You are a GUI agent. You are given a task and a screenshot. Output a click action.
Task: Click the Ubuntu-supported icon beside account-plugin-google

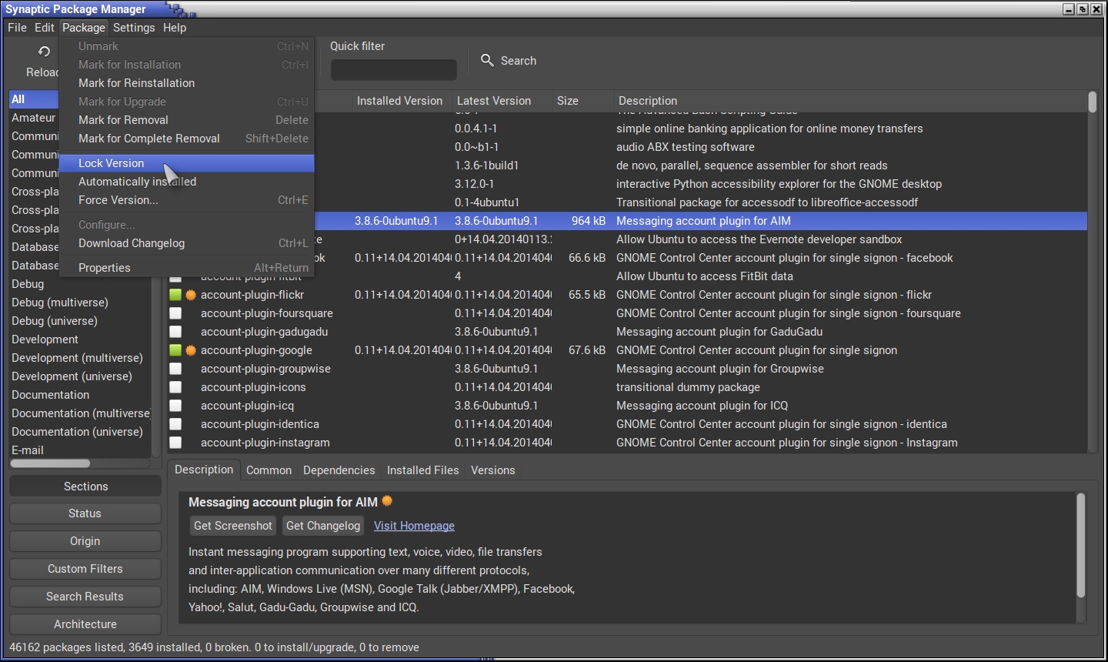pyautogui.click(x=191, y=350)
